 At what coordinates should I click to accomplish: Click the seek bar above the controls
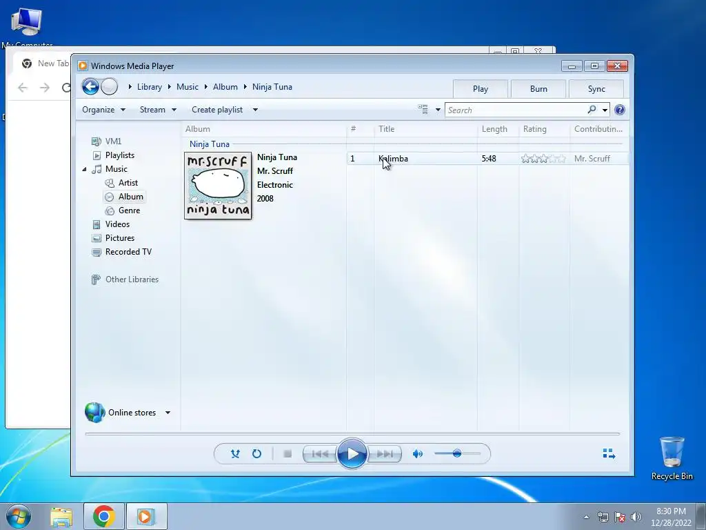[352, 433]
